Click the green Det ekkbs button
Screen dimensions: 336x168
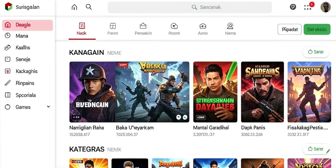click(x=317, y=29)
